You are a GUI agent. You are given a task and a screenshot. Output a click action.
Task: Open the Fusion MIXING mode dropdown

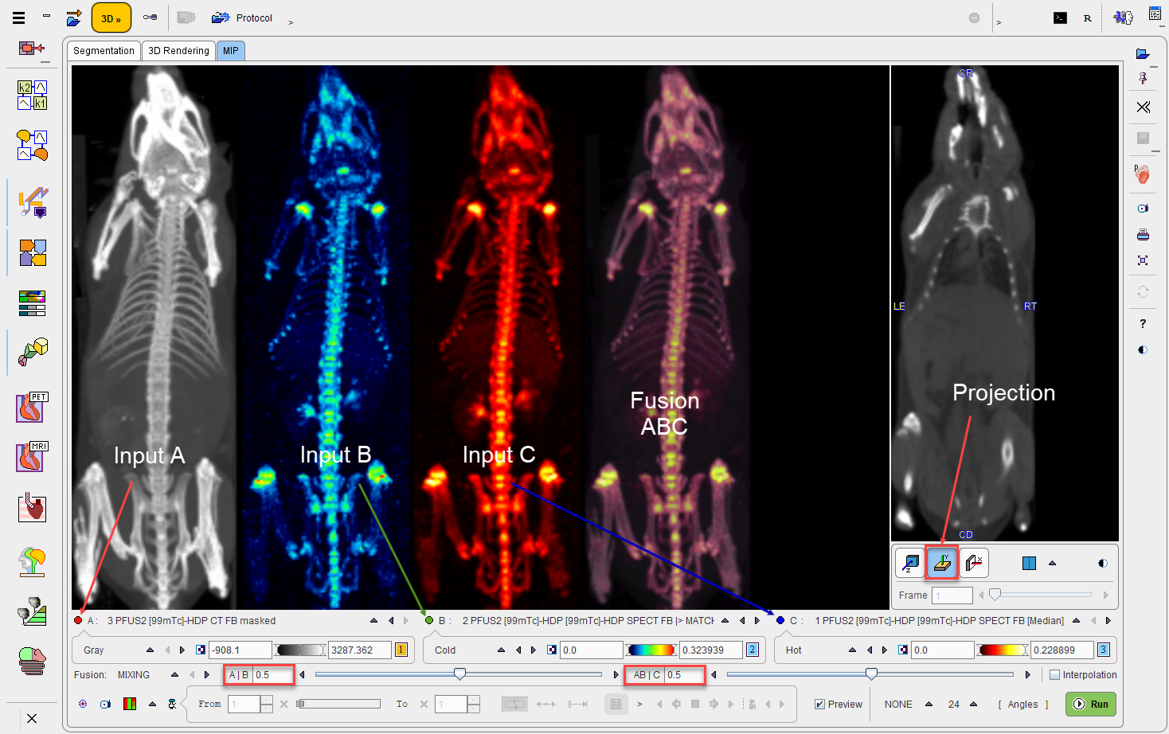click(x=174, y=674)
